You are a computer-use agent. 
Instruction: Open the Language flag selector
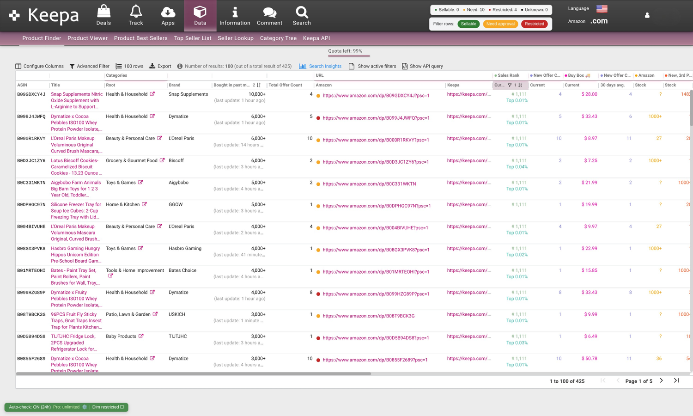pyautogui.click(x=602, y=9)
